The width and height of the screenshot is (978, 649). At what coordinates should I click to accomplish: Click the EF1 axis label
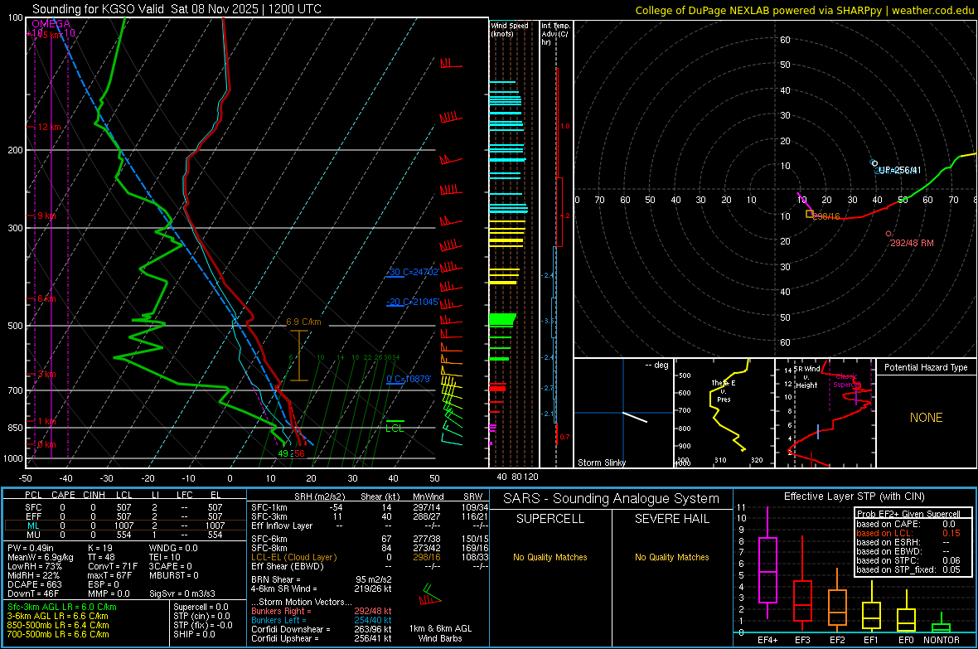coord(871,640)
